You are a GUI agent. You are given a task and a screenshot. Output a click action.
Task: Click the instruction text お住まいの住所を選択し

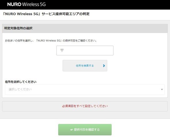tap(19, 41)
